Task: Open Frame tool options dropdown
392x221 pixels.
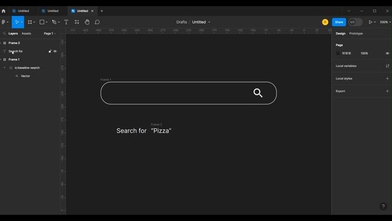Action: tap(34, 22)
